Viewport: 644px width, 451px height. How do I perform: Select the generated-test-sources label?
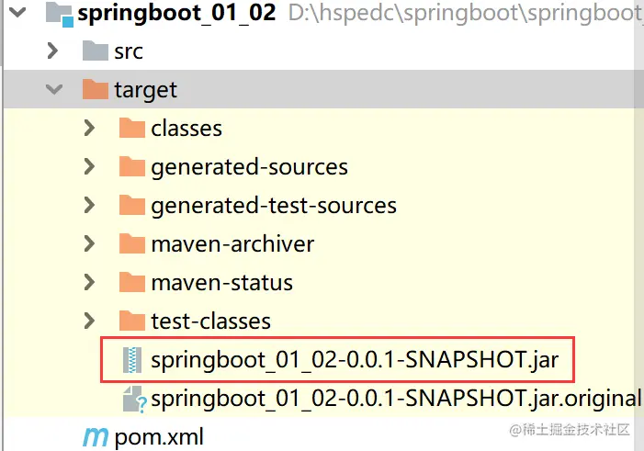coord(274,206)
